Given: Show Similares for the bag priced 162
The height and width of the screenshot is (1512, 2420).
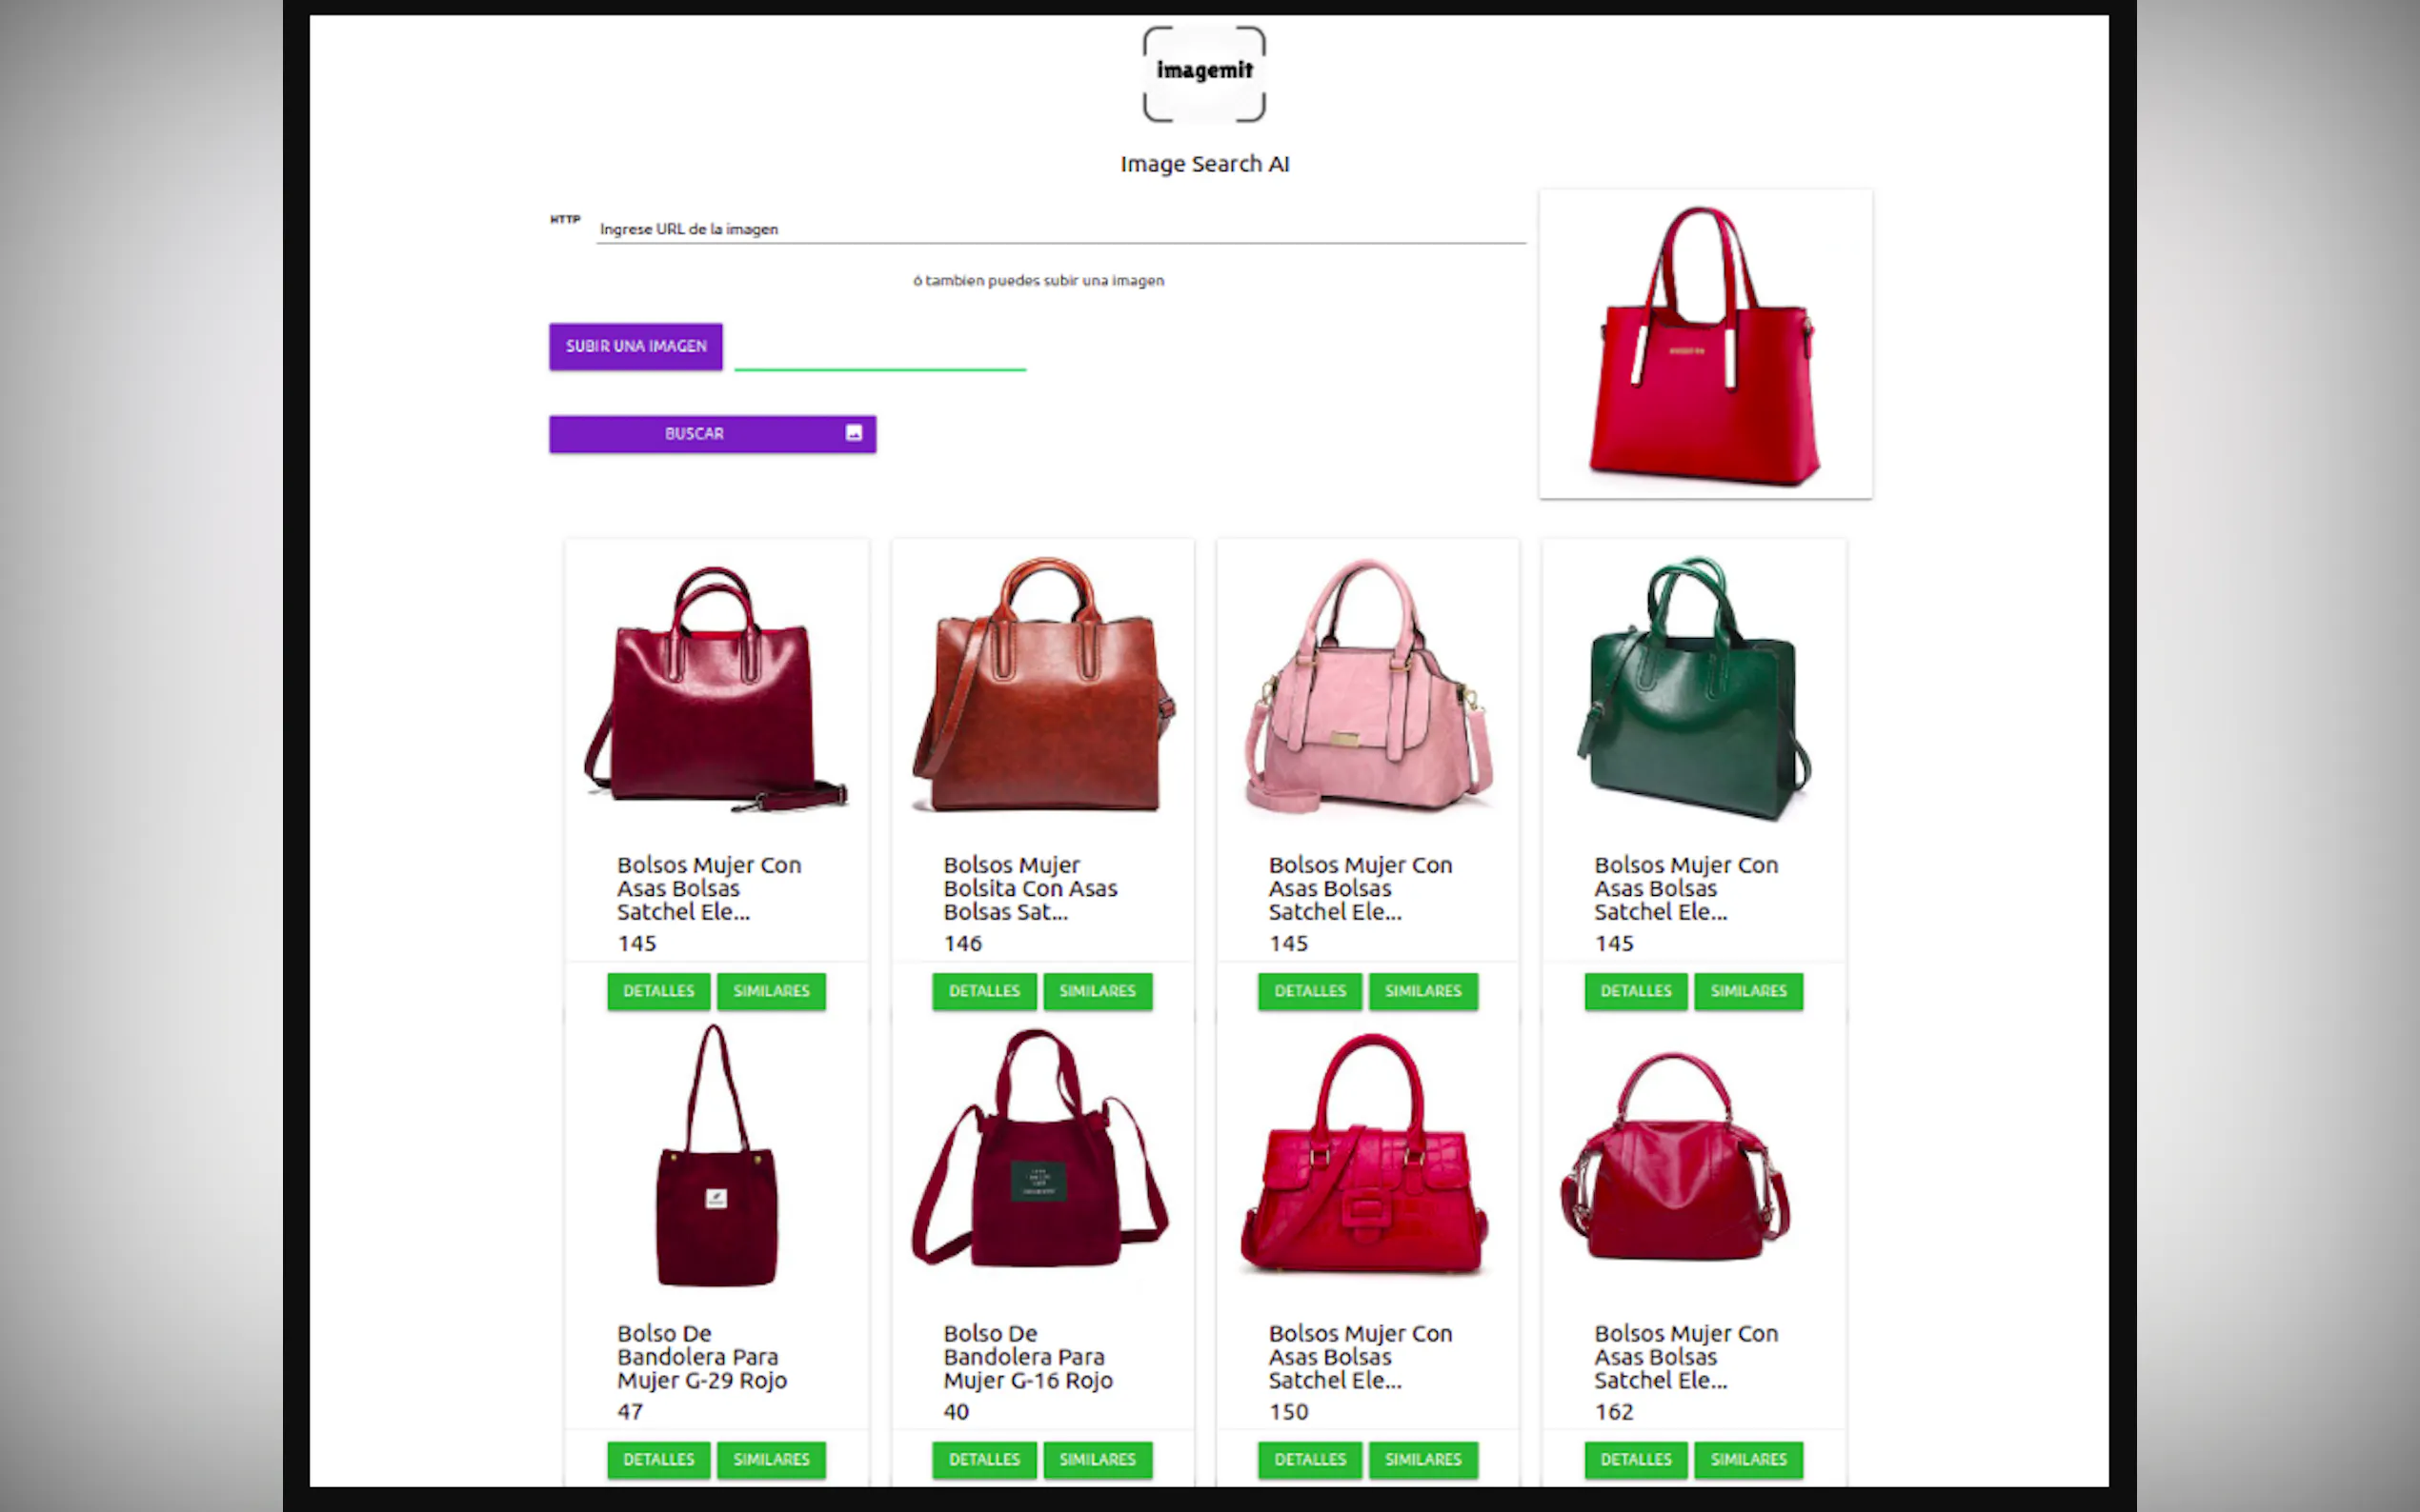Looking at the screenshot, I should tap(1747, 1460).
